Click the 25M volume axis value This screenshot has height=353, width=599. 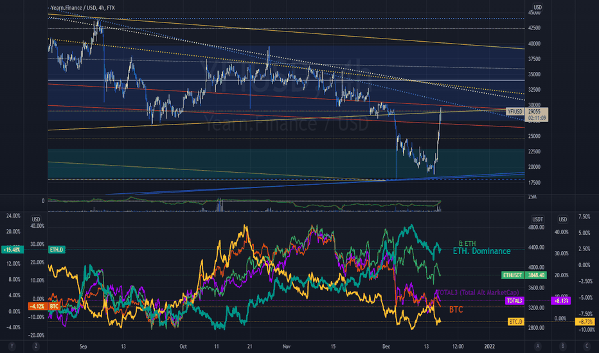coord(532,197)
